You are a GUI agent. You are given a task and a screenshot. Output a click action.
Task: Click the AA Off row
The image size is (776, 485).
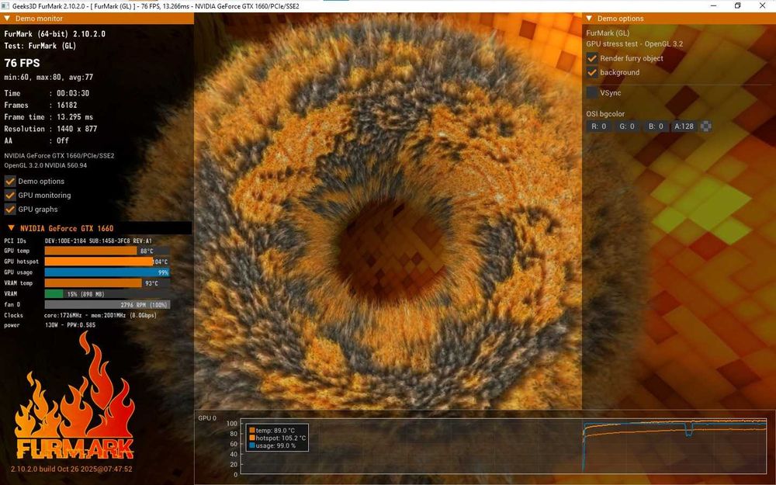pyautogui.click(x=36, y=140)
